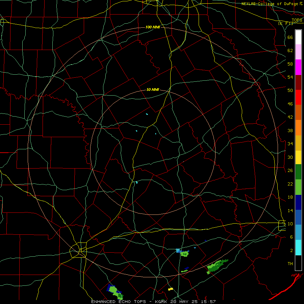
Task: Select the bright red legend swatch
Action: coord(298,97)
